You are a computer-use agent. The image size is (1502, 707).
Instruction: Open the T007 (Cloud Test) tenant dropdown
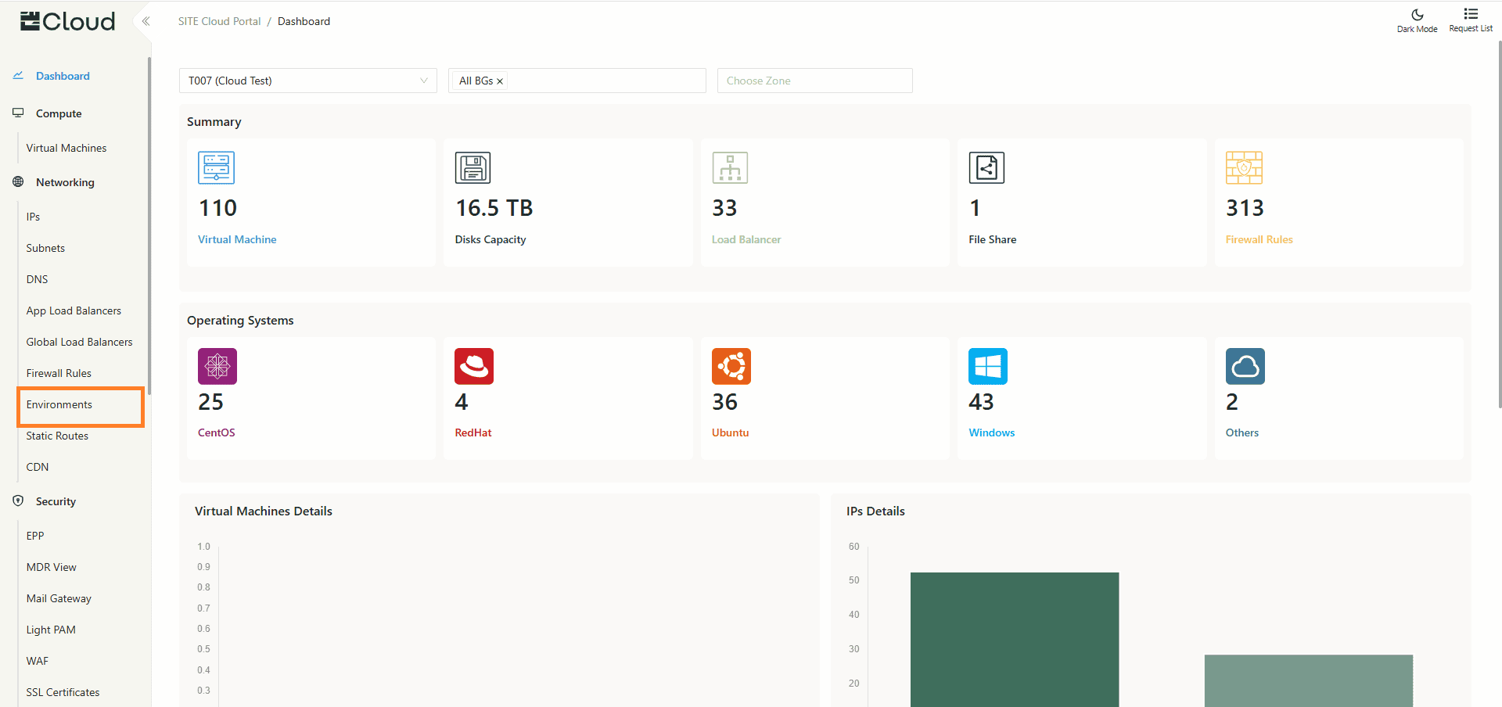coord(307,81)
